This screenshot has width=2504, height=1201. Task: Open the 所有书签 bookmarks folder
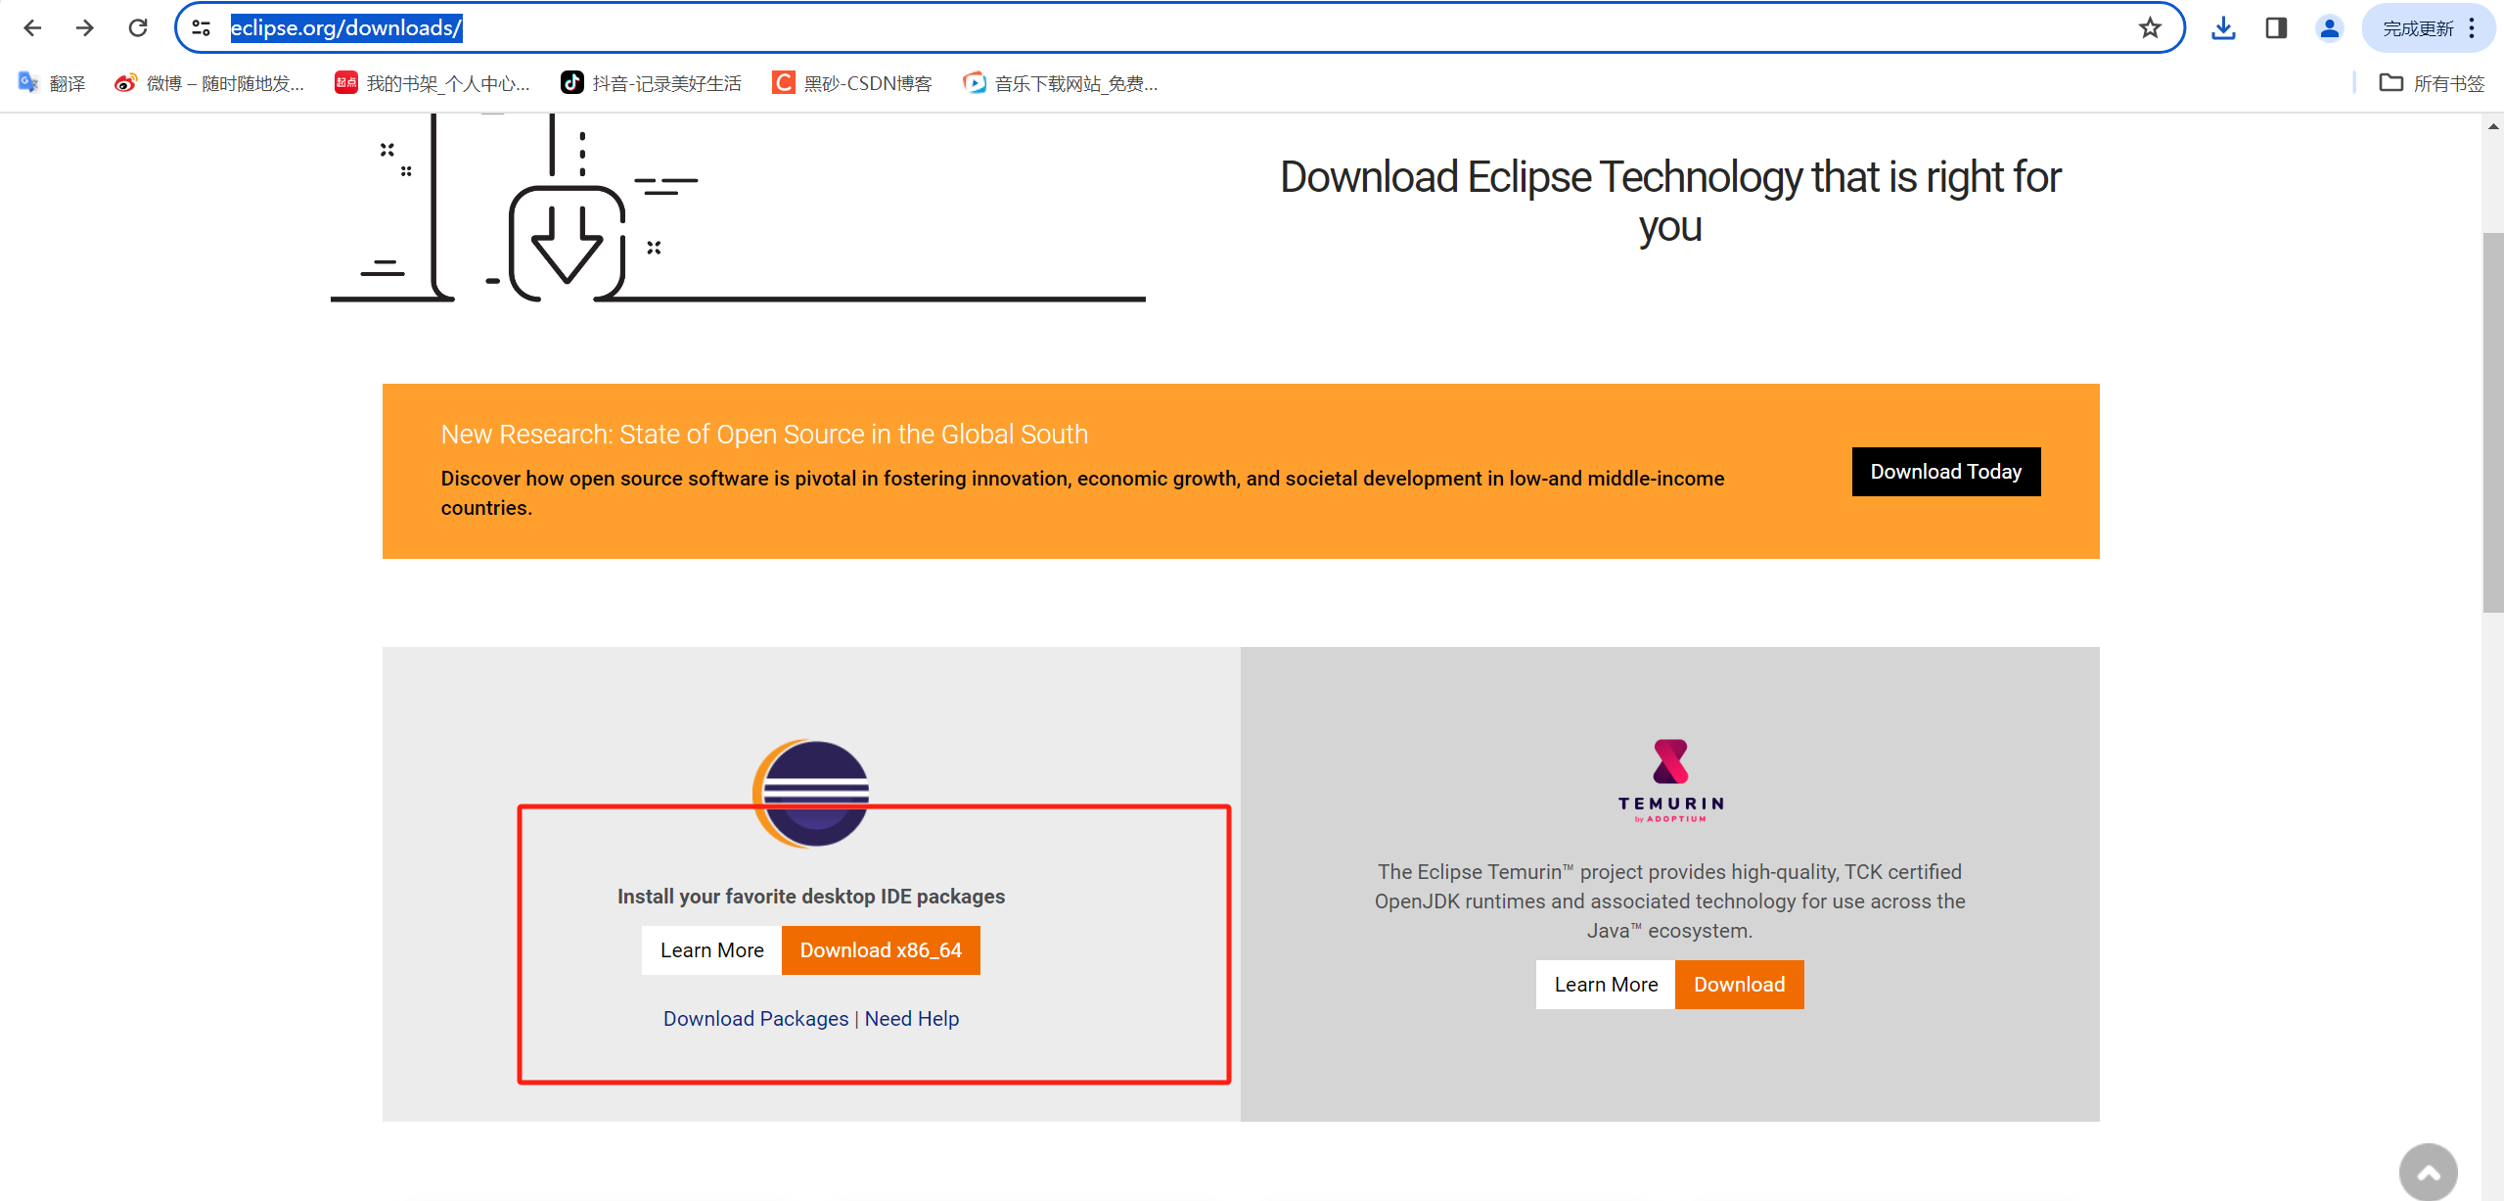click(x=2432, y=83)
